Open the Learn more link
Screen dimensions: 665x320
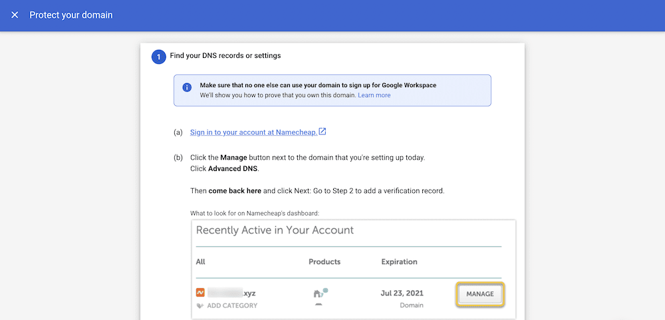point(374,95)
